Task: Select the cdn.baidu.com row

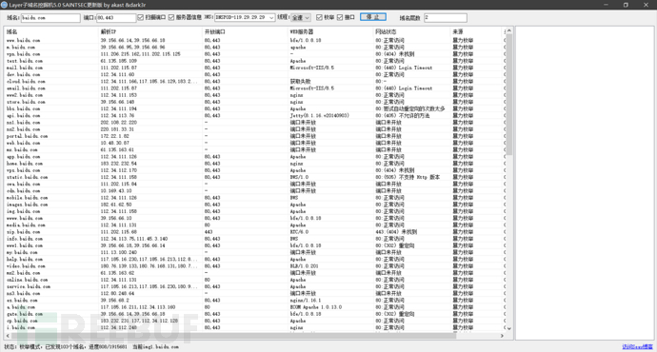Action: [x=254, y=191]
